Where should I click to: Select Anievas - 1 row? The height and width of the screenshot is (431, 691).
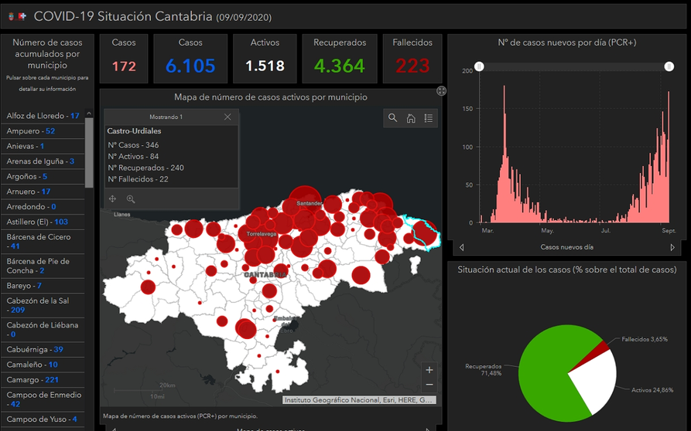43,146
